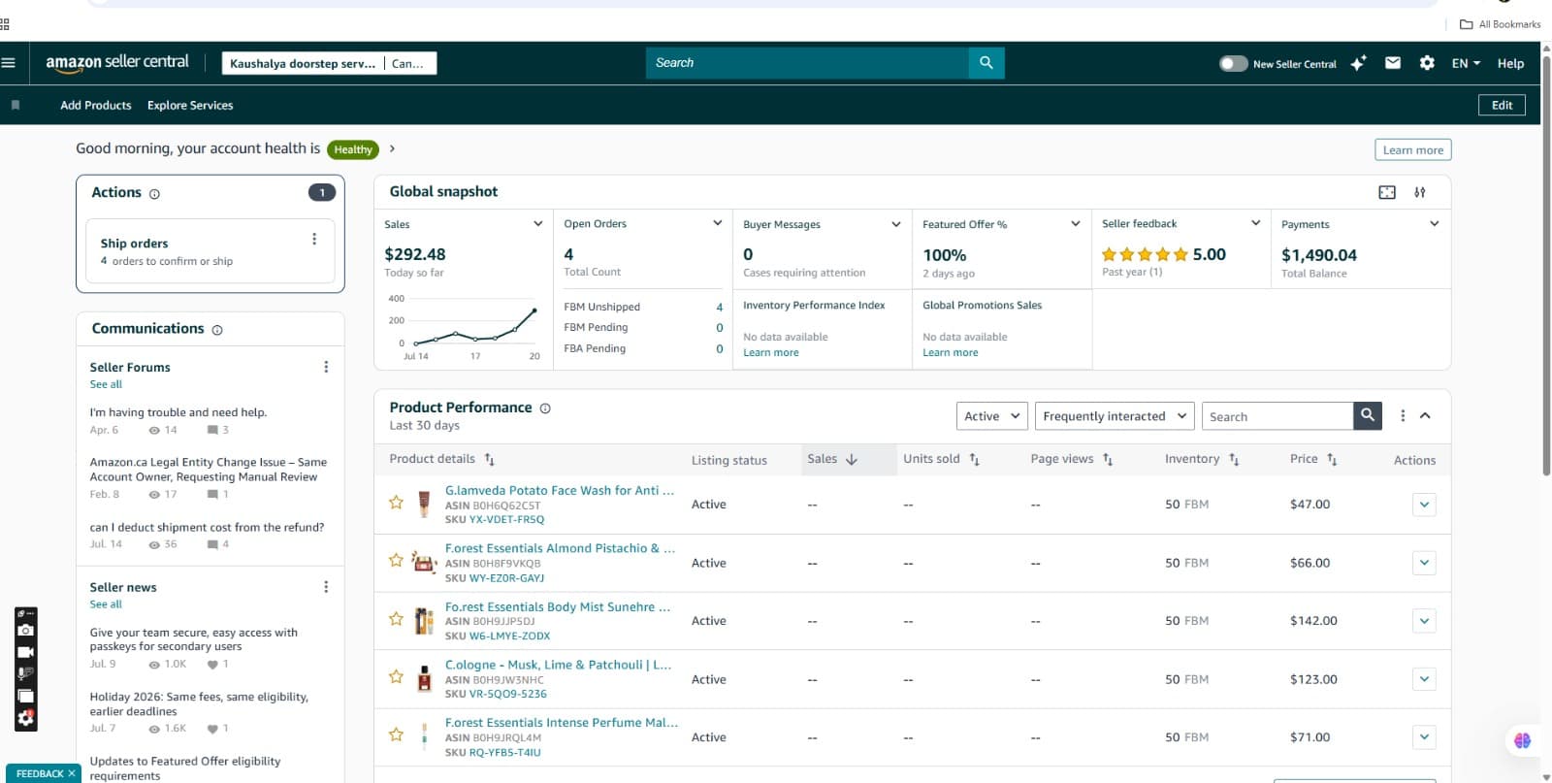Star the F.orest Essentials Intense Perfume product
Image resolution: width=1552 pixels, height=783 pixels.
click(x=396, y=735)
